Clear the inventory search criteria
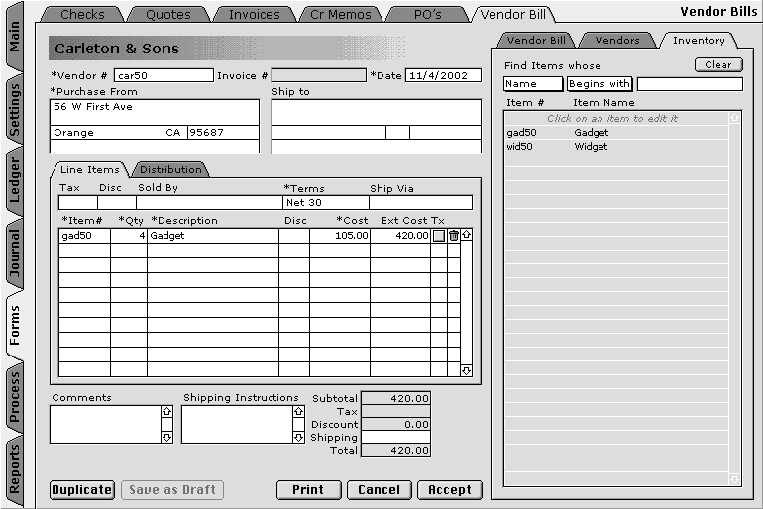763x509 pixels. [718, 65]
